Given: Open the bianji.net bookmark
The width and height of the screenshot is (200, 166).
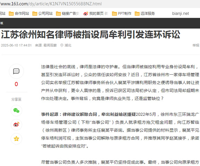Looking at the screenshot, I should 181,13.
